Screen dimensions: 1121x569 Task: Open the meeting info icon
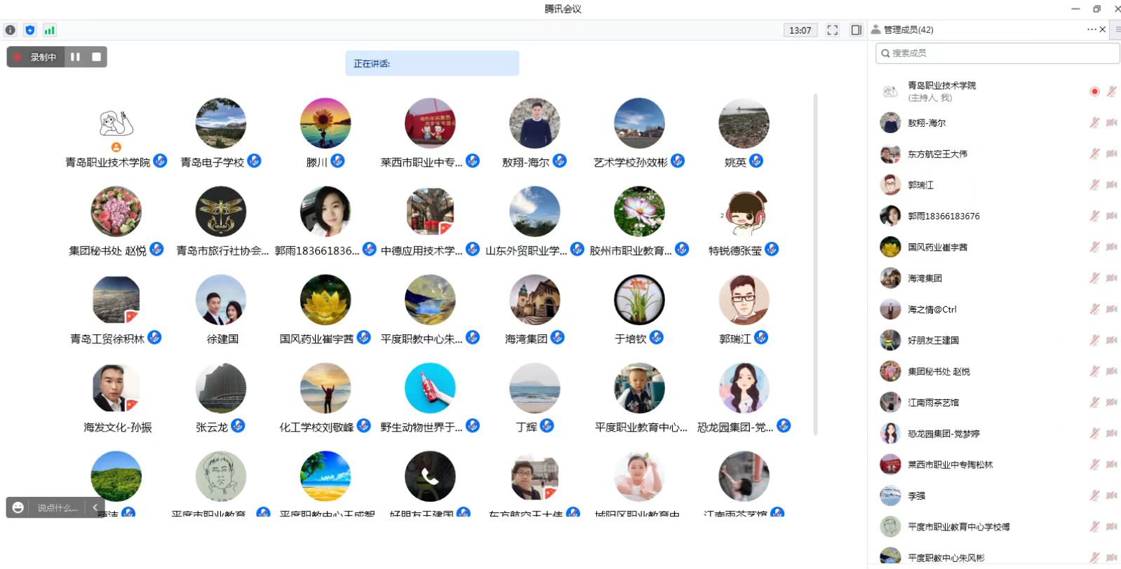[x=11, y=30]
